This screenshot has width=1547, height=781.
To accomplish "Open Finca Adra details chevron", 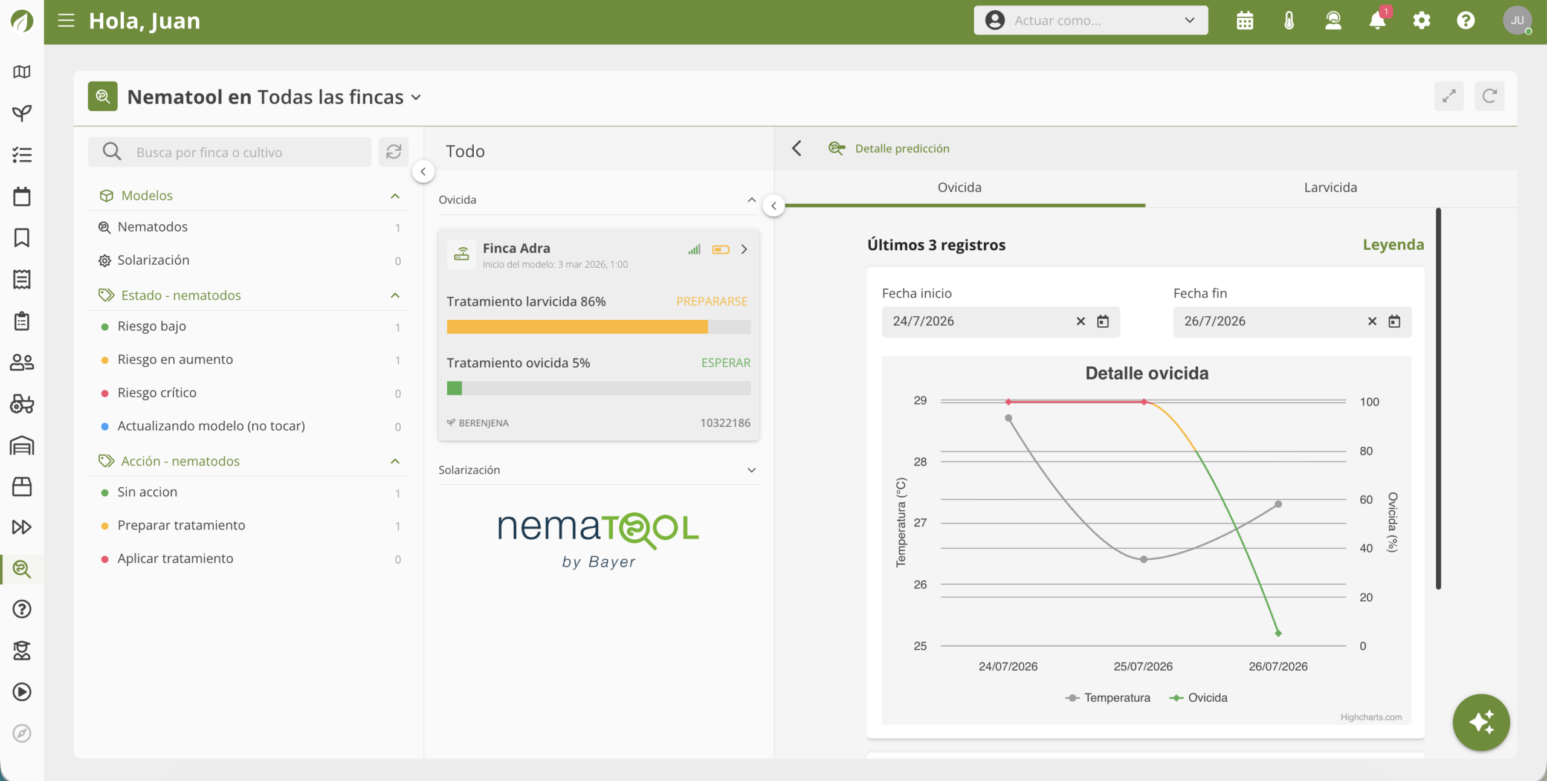I will point(744,249).
